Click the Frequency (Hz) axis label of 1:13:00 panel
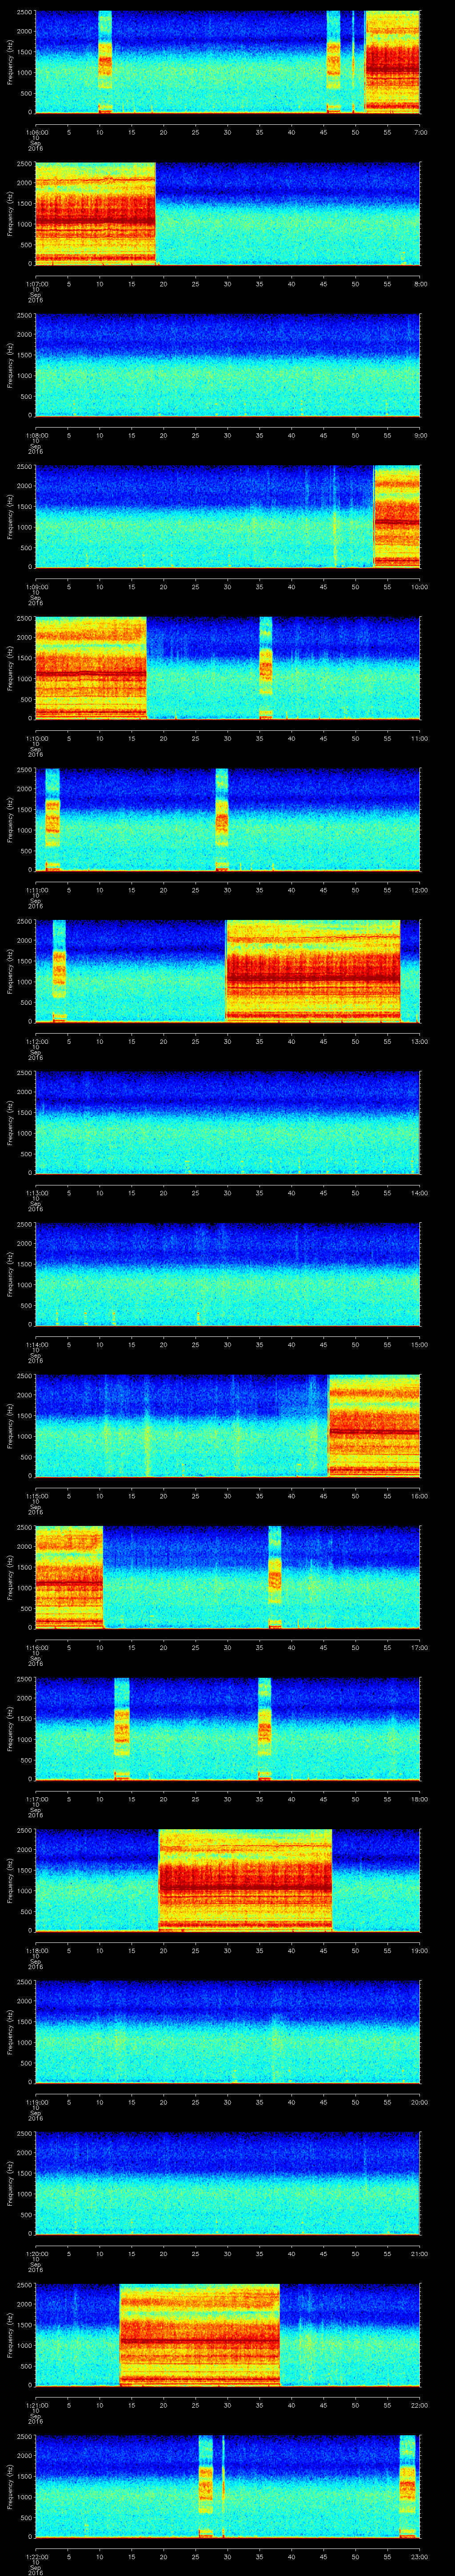 10,1122
